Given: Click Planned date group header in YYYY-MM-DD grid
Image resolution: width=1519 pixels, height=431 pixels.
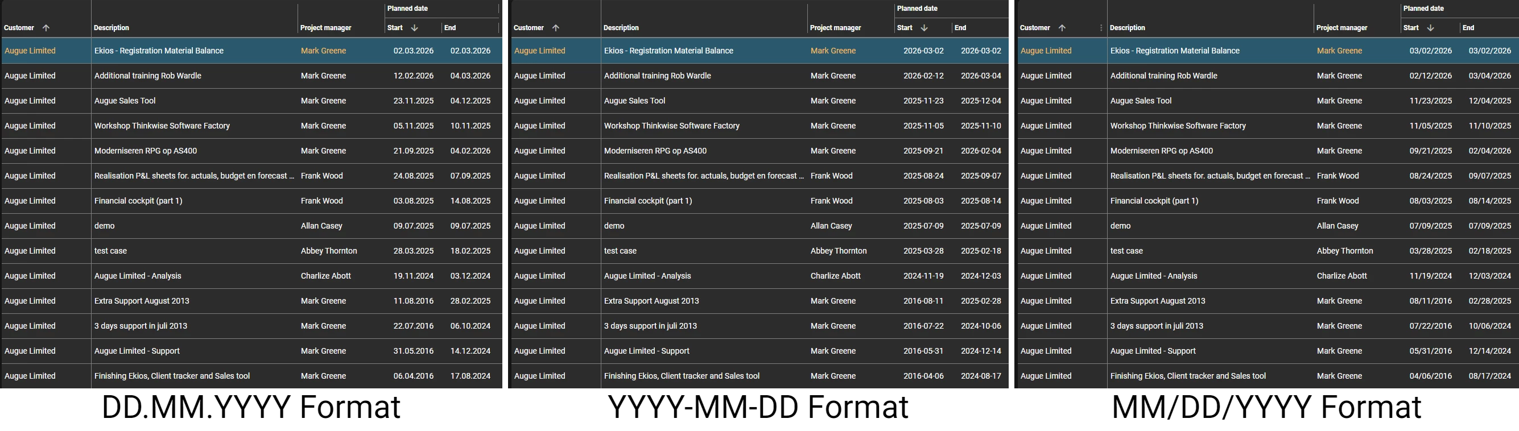Looking at the screenshot, I should [917, 9].
